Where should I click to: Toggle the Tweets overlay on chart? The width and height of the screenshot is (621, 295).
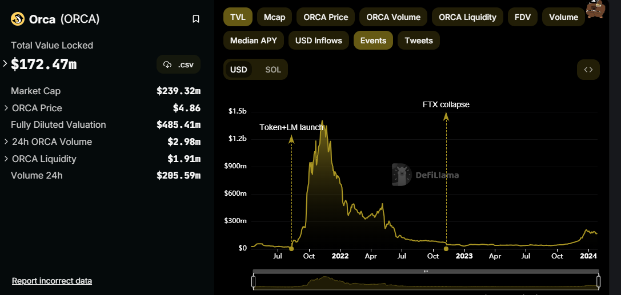[419, 41]
